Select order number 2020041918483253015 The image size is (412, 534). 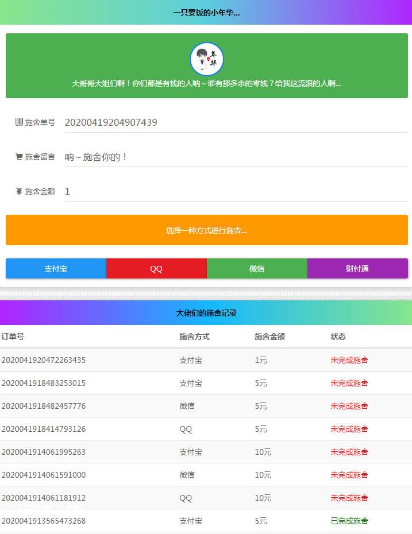coord(44,383)
